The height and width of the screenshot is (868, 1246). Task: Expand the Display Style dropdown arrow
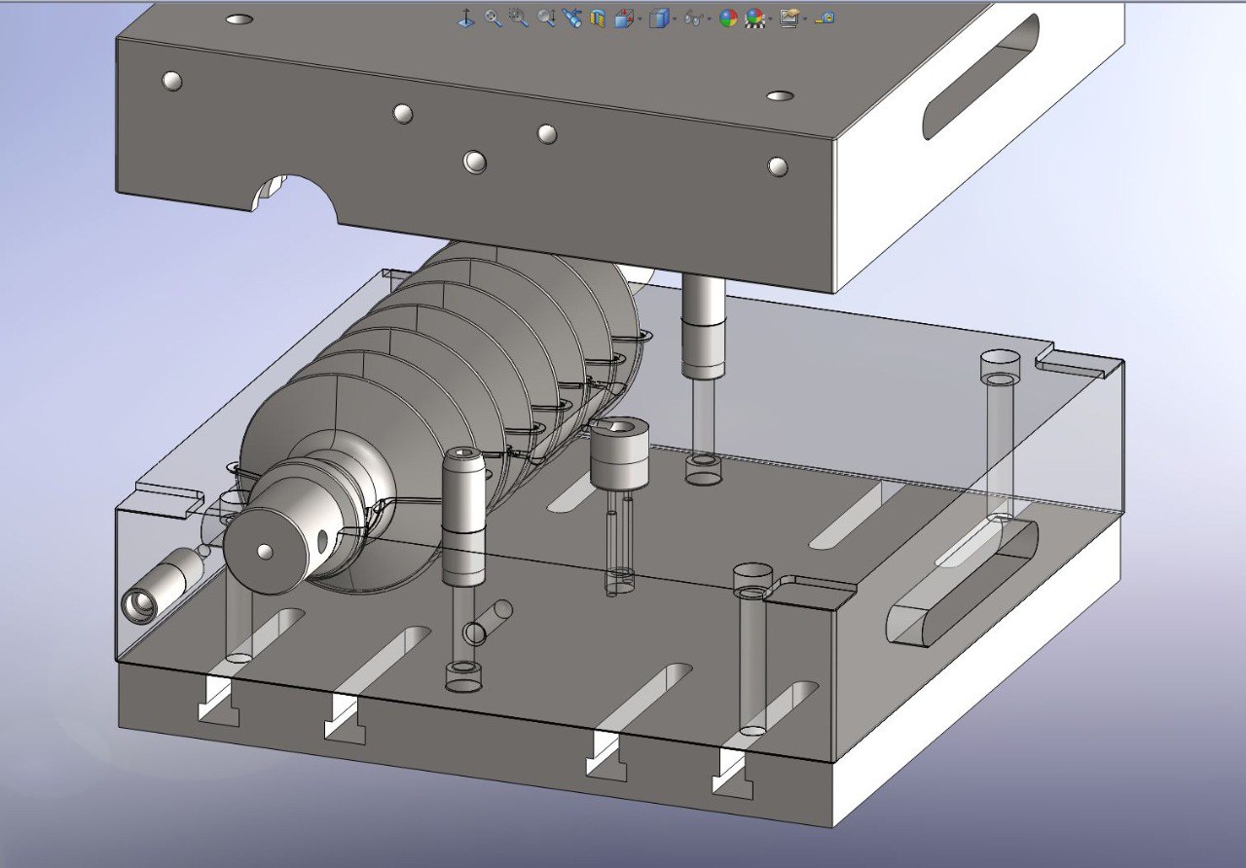(x=675, y=18)
